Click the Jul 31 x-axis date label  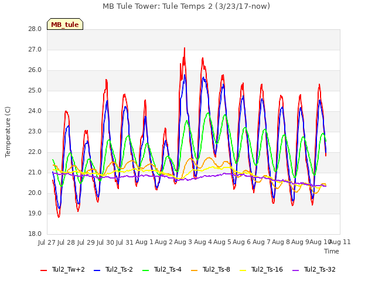pyautogui.click(x=125, y=242)
